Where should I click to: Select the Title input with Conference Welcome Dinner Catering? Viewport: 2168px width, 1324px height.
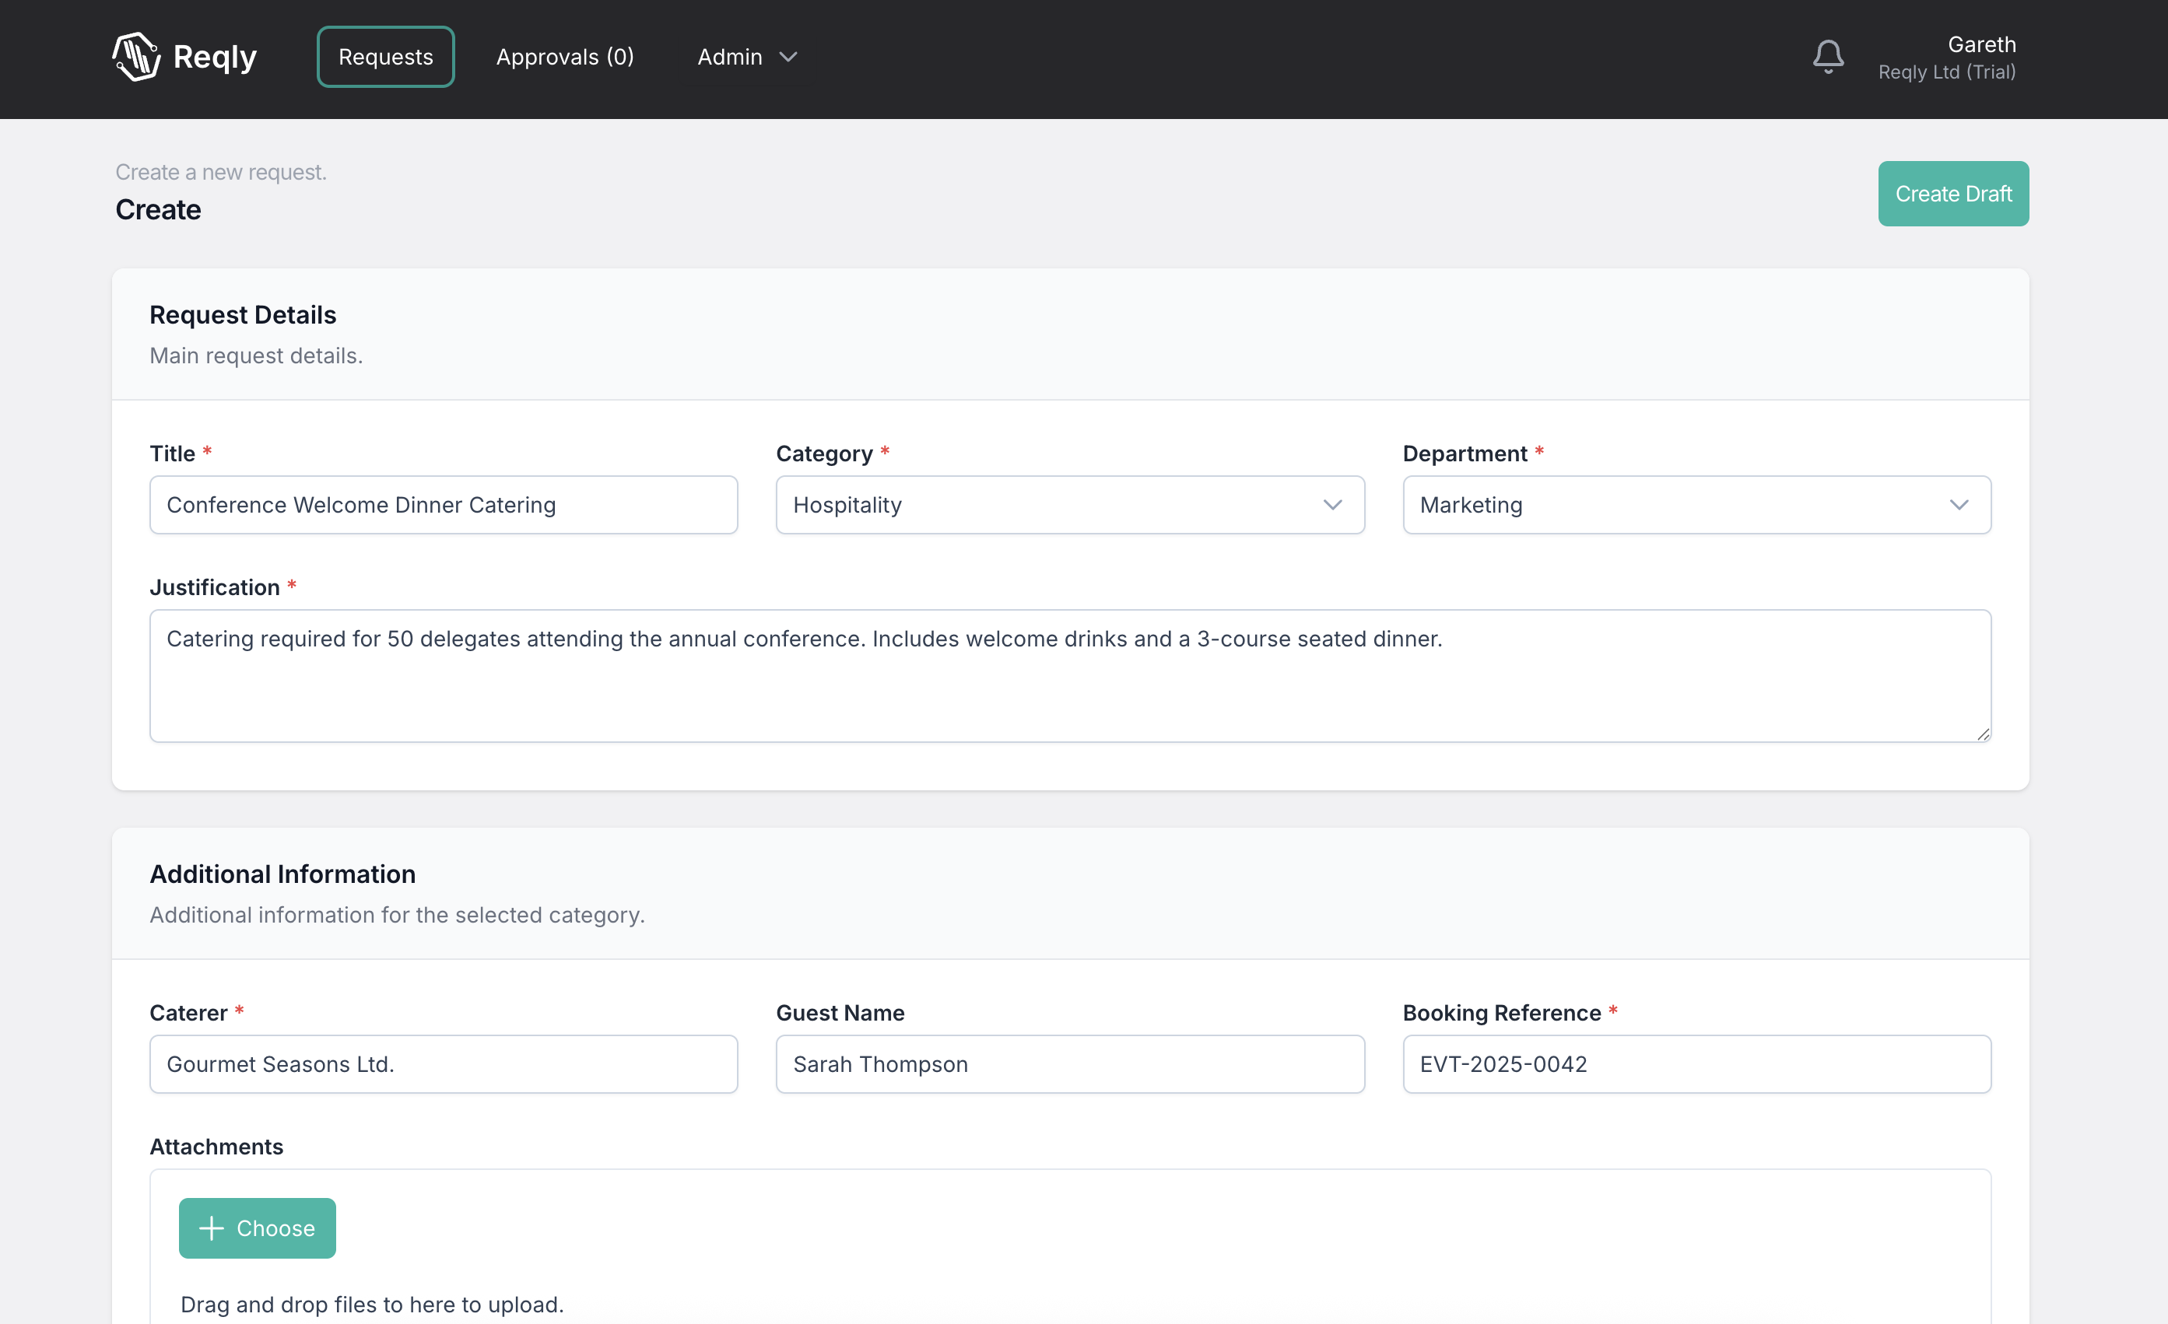click(444, 505)
